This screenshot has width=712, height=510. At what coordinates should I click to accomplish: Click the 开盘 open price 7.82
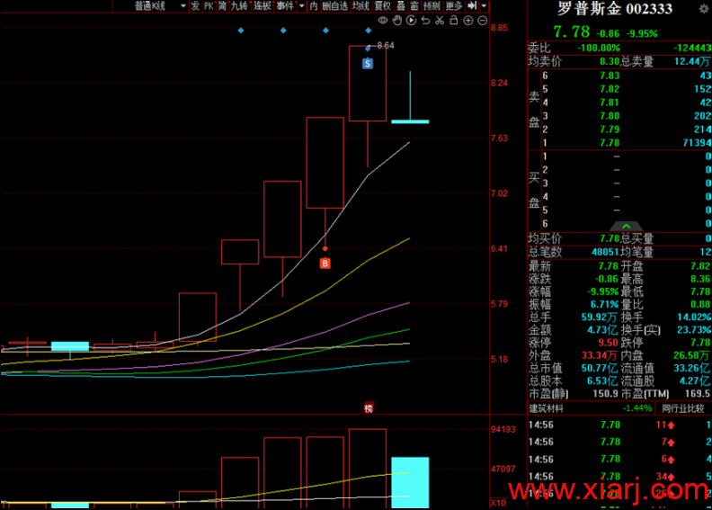coord(700,266)
